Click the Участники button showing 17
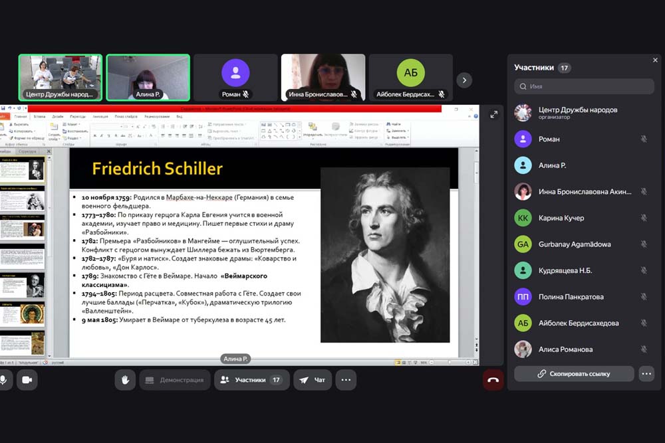 coord(252,380)
